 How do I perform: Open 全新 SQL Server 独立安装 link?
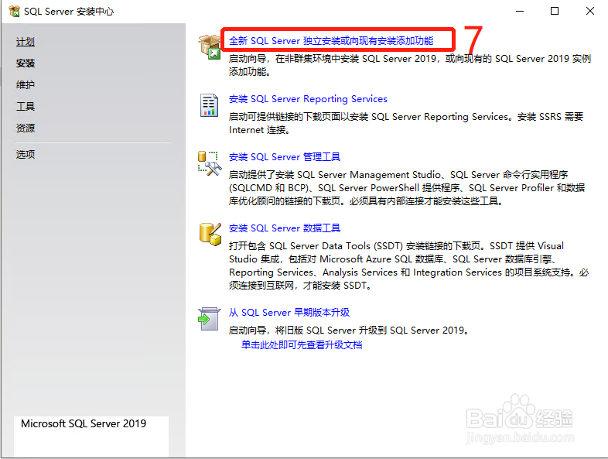[x=331, y=41]
